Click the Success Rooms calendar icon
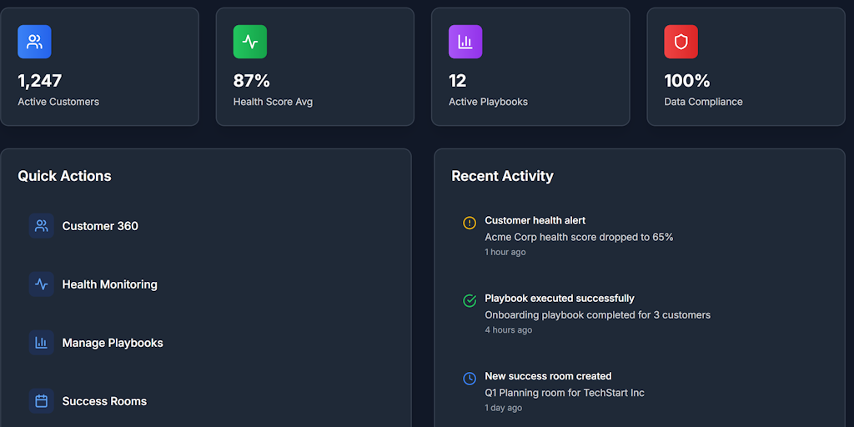Viewport: 854px width, 427px height. click(42, 401)
